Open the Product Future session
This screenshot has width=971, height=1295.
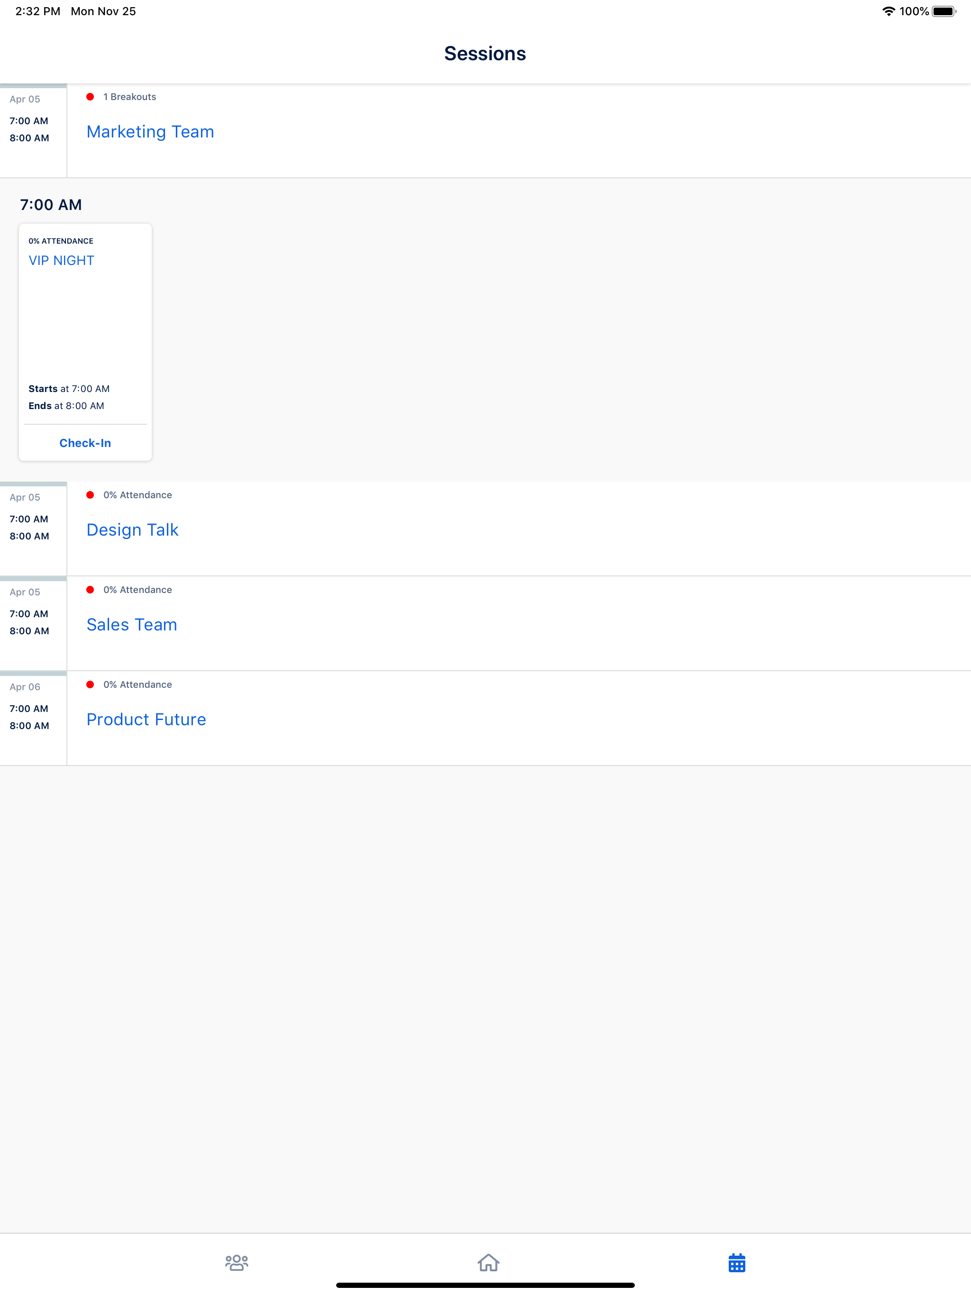tap(147, 720)
